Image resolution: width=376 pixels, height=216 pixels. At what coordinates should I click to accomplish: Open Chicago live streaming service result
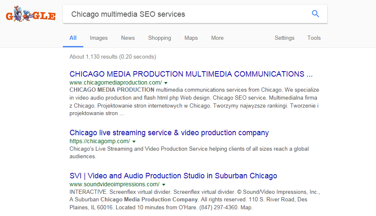169,133
